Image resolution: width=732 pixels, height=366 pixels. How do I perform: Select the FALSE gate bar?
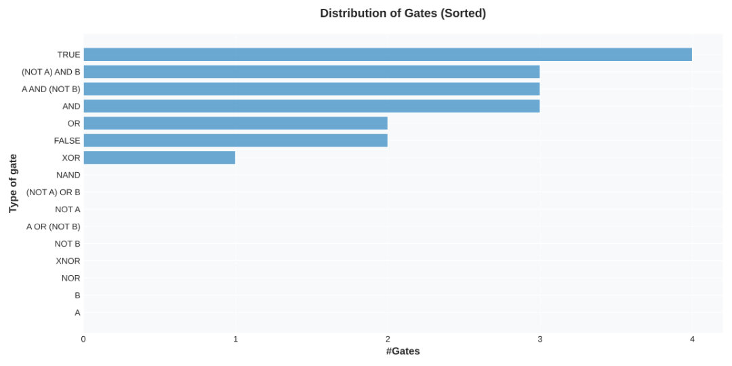[235, 140]
